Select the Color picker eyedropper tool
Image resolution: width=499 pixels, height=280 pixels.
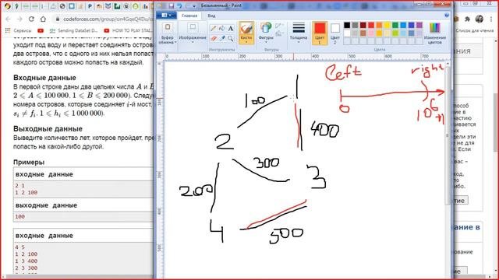pos(221,39)
